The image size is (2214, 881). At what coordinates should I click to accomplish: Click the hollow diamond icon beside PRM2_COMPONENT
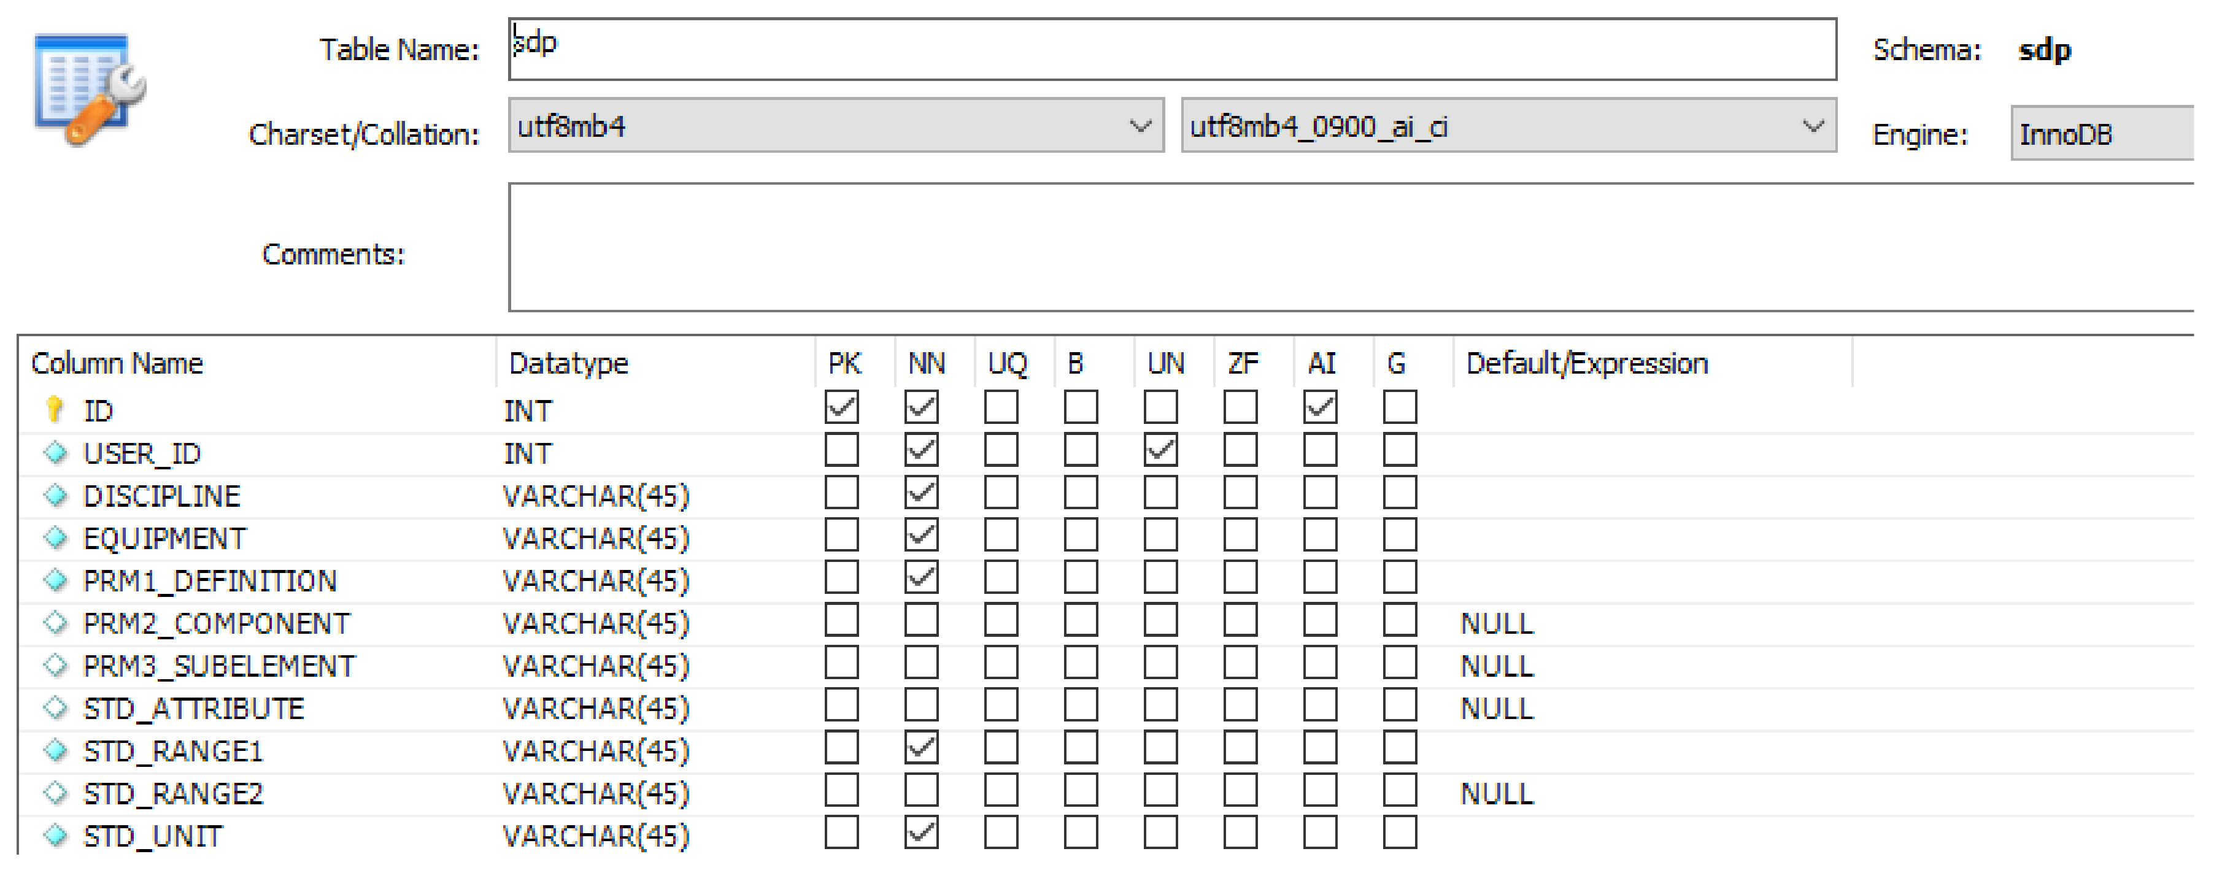[x=56, y=622]
